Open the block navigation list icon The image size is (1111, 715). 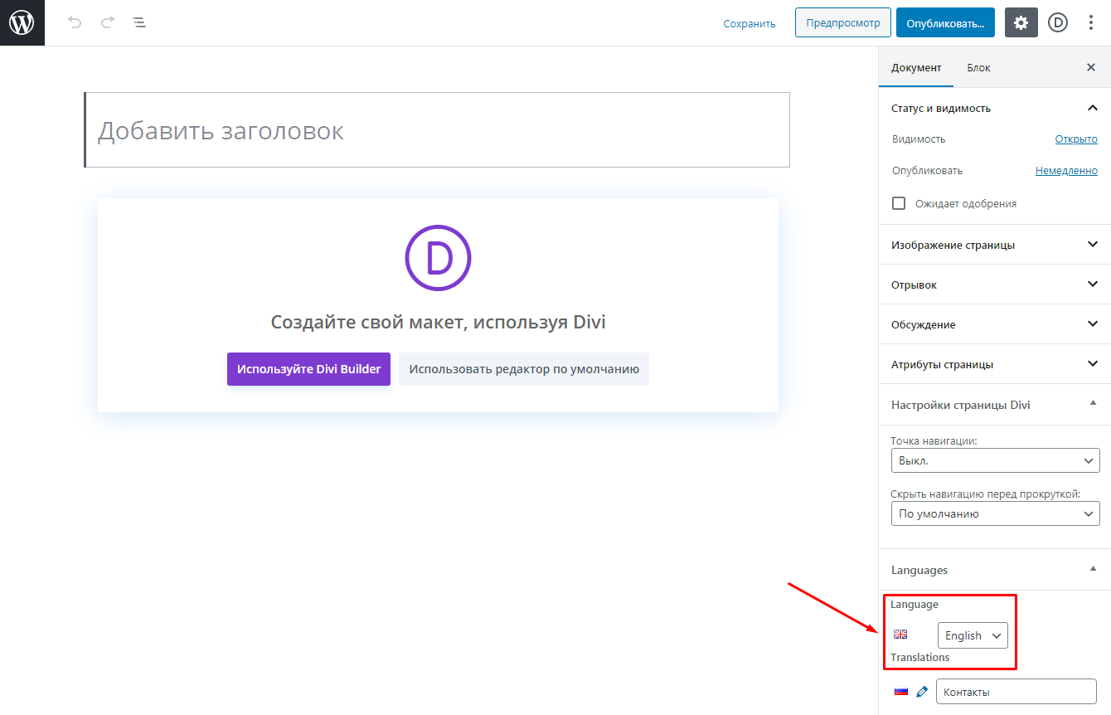click(x=139, y=23)
